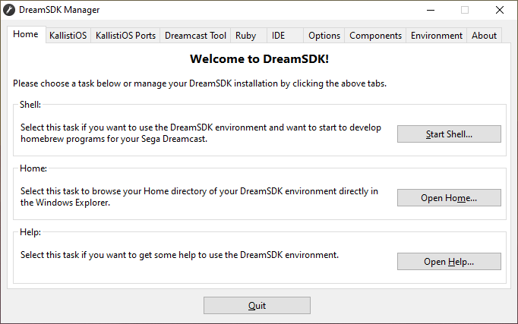The height and width of the screenshot is (324, 518).
Task: Click the 'homebrew programs for your Sega Dreamcast' text
Action: 114,139
